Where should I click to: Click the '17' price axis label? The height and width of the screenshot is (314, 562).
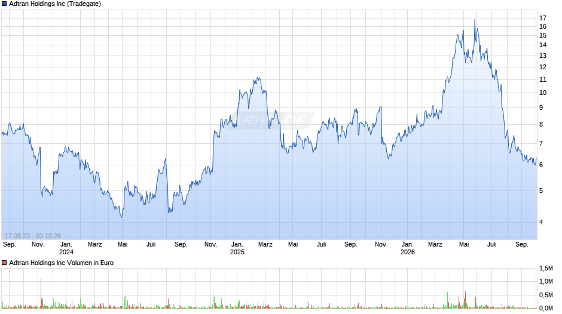(543, 18)
